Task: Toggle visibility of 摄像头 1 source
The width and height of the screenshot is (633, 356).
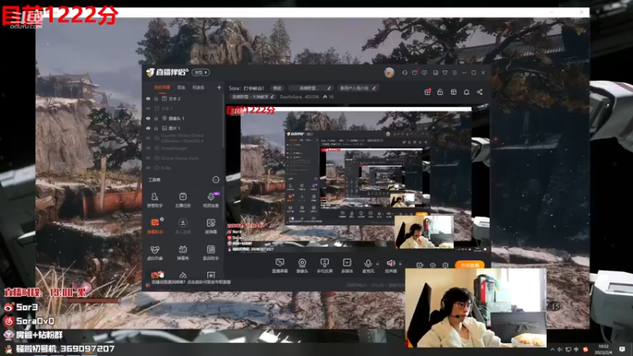Action: tap(148, 119)
